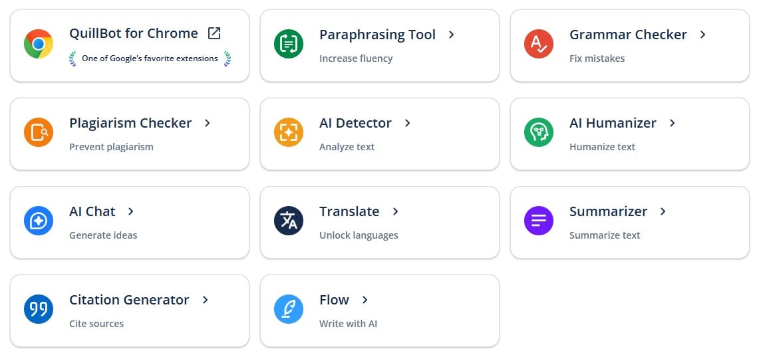Click the purple Summarizer icon
The image size is (759, 353).
539,221
